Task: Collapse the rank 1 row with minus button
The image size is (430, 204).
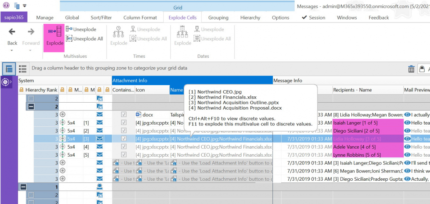Action: pos(24,187)
